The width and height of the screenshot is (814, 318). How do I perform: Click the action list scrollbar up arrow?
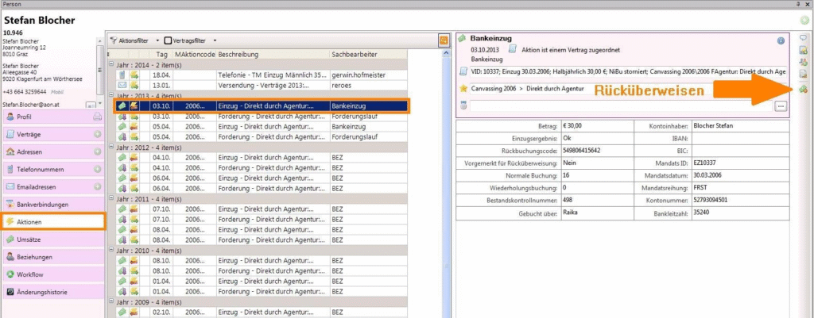(x=444, y=54)
